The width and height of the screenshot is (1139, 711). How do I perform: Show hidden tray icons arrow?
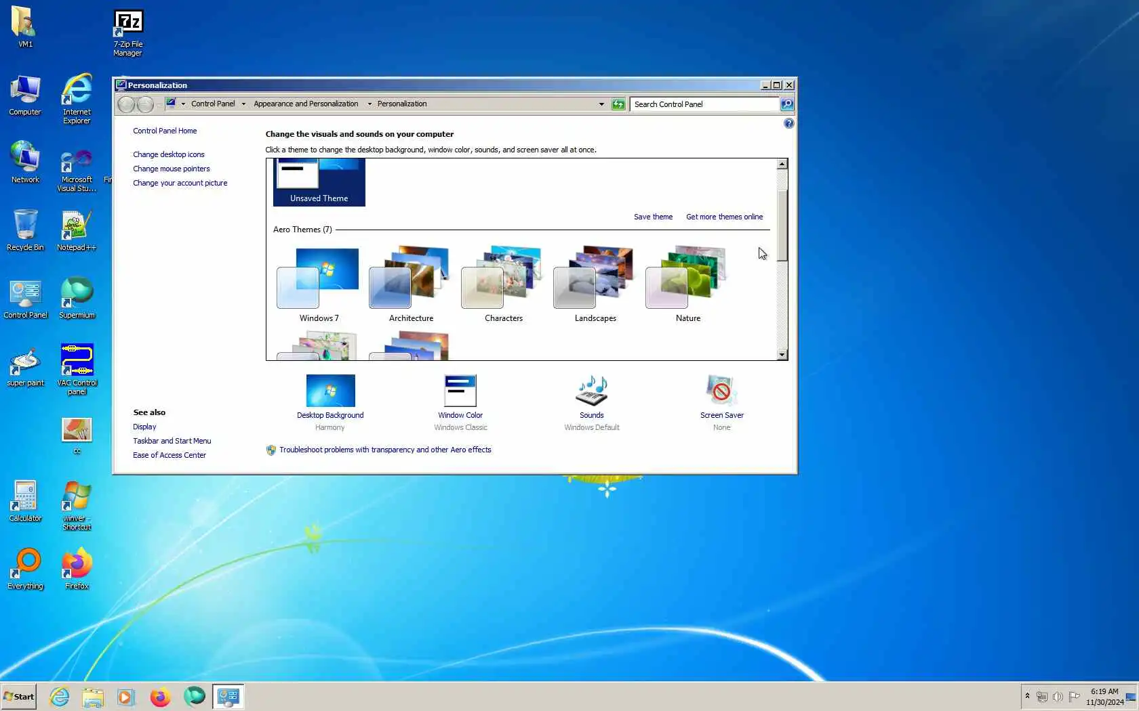(x=1027, y=696)
